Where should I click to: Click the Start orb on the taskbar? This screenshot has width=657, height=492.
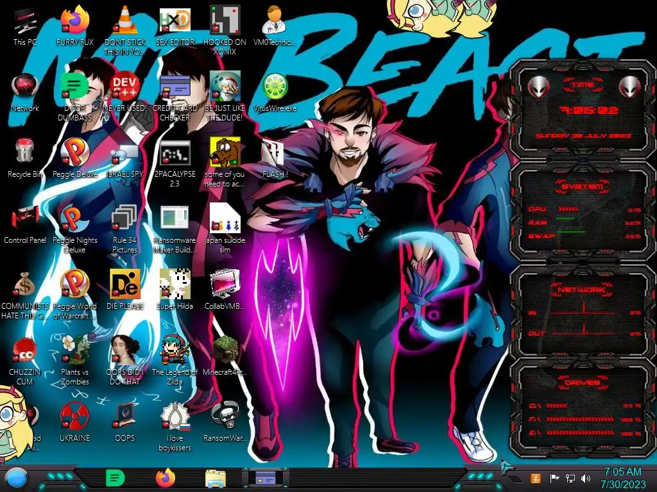click(x=16, y=479)
